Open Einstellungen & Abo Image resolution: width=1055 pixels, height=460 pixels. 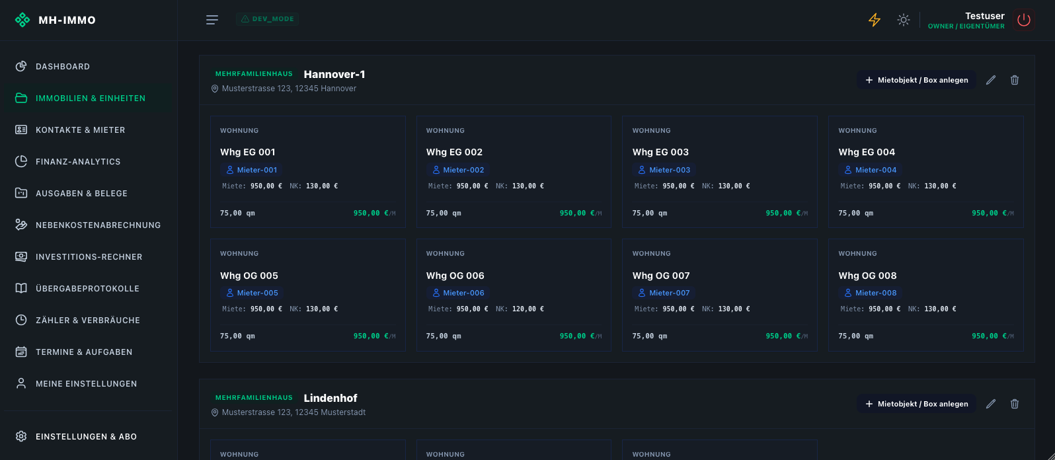89,437
